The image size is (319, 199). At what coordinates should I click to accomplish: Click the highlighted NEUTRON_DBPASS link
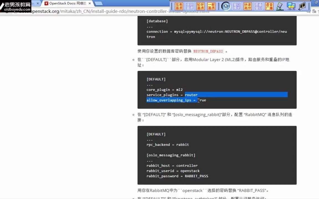coord(208,51)
